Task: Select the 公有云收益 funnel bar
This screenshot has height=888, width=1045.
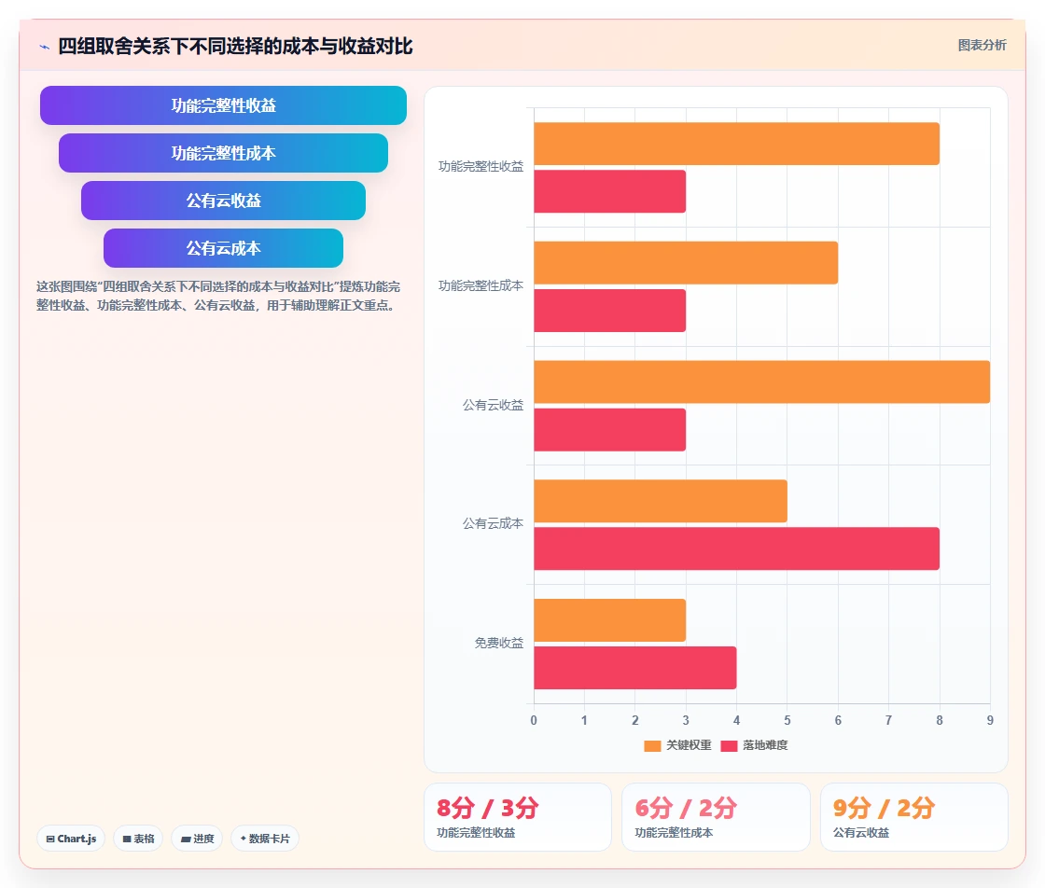Action: 223,201
